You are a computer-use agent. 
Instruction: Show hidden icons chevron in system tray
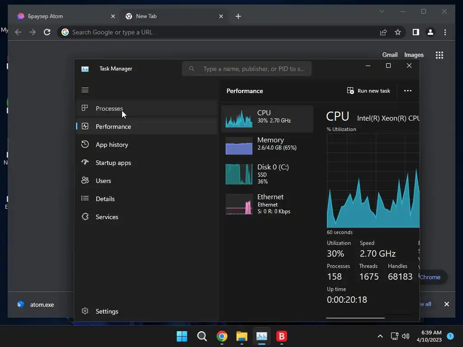(380, 336)
